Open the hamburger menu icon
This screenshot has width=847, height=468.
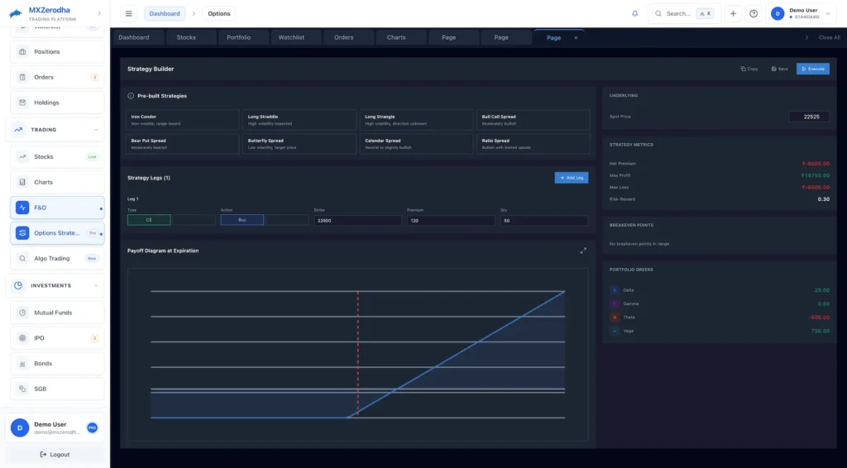coord(128,13)
